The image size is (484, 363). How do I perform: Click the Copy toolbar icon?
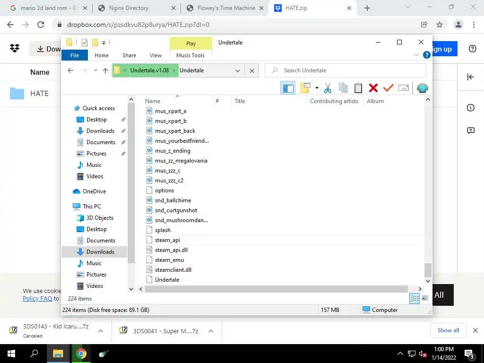click(343, 88)
